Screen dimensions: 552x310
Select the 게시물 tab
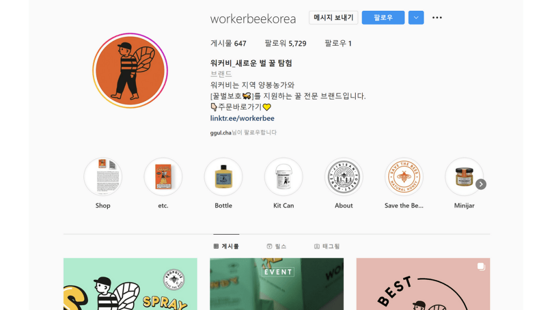[226, 246]
